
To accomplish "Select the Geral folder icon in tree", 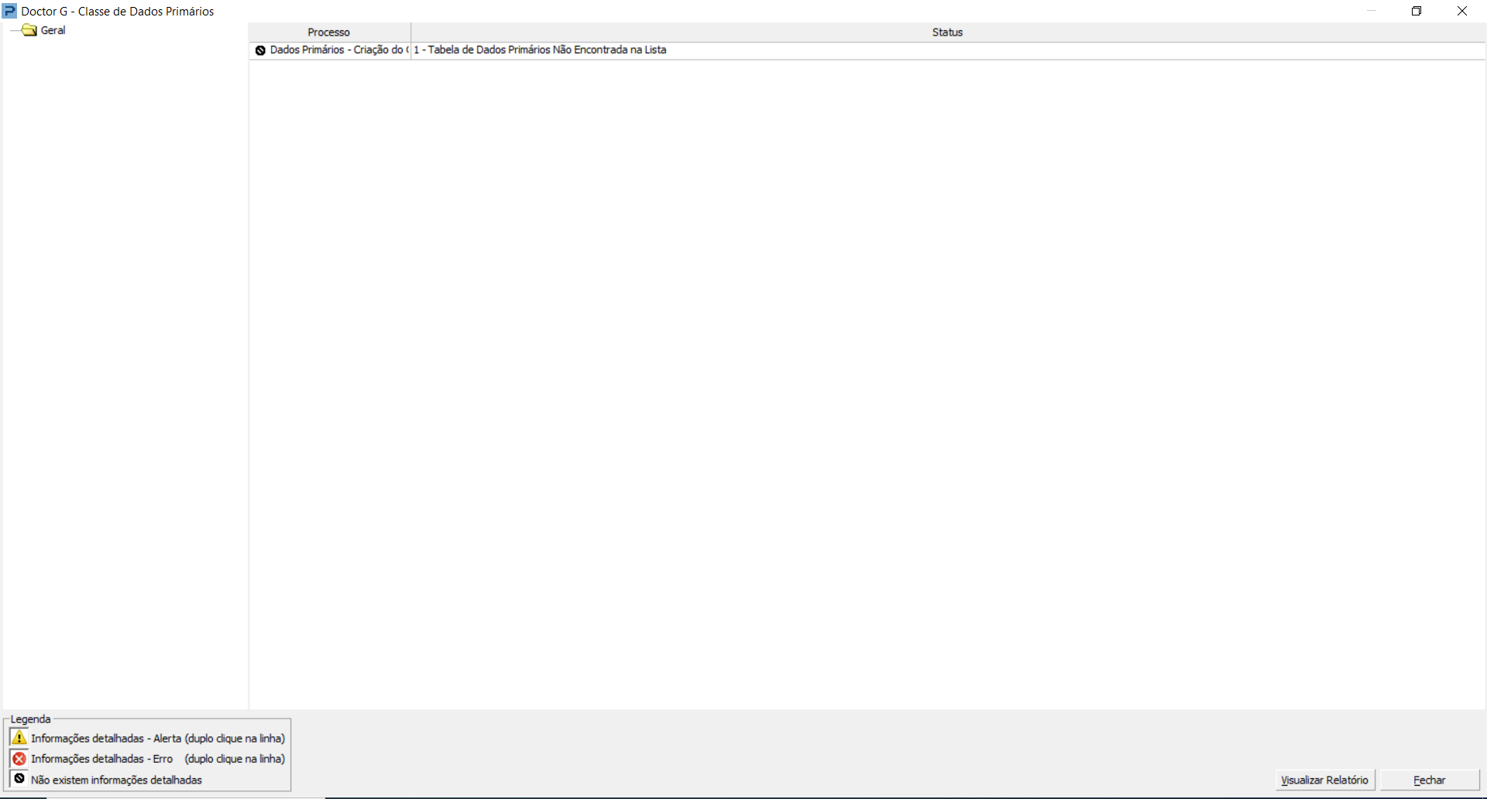I will (29, 30).
